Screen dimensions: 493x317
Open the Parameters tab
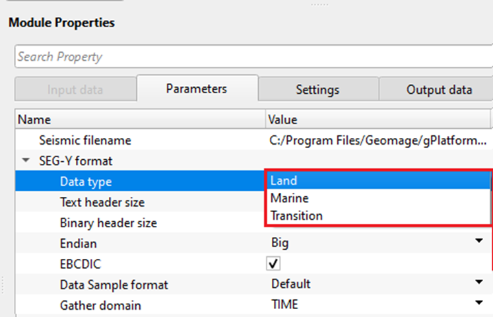tap(197, 88)
